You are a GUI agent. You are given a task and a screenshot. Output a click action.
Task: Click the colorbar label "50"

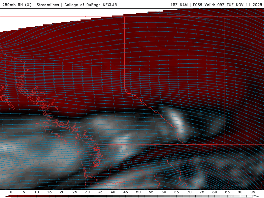[x=138, y=192]
